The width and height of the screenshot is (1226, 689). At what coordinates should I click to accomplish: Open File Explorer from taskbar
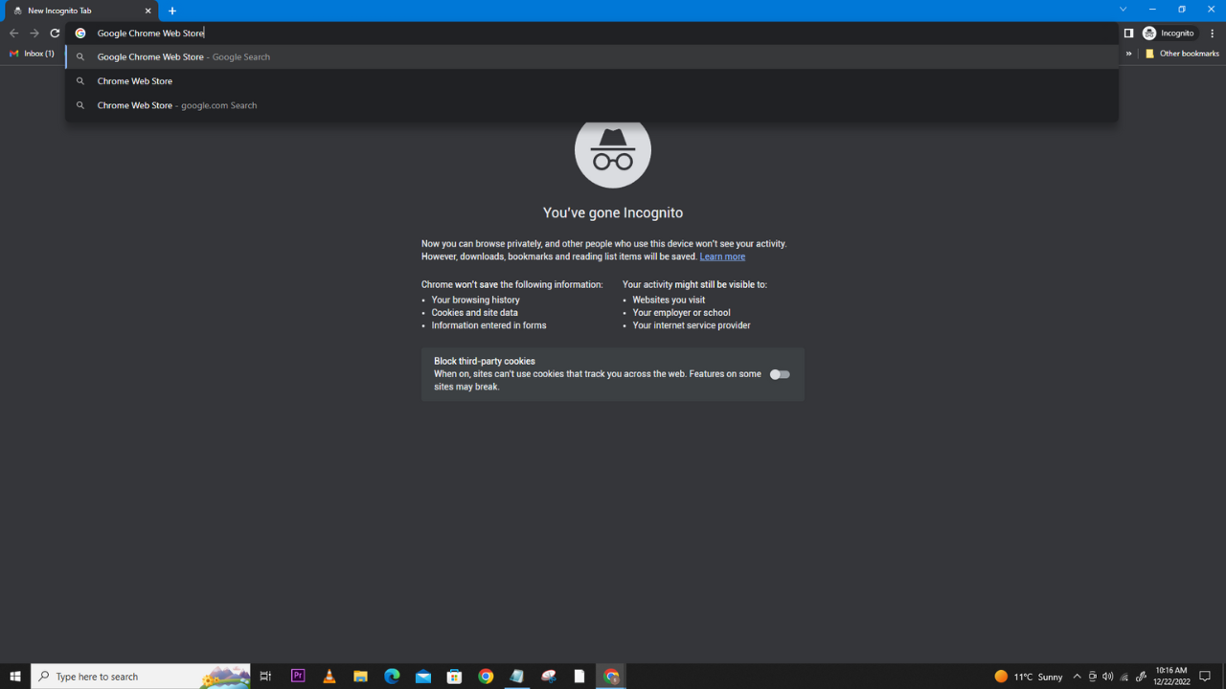(360, 677)
